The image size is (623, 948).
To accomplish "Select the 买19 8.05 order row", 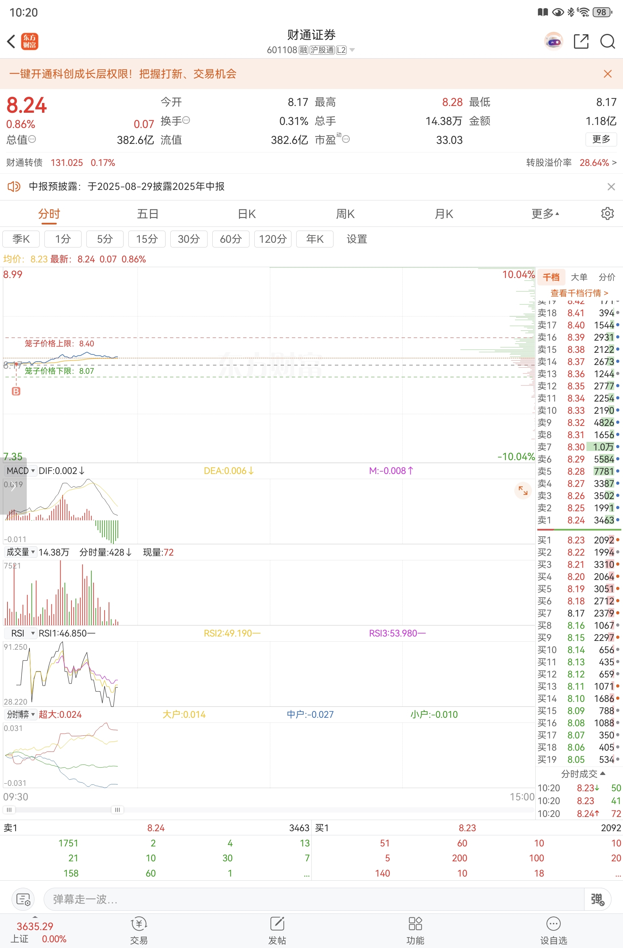I will 579,760.
